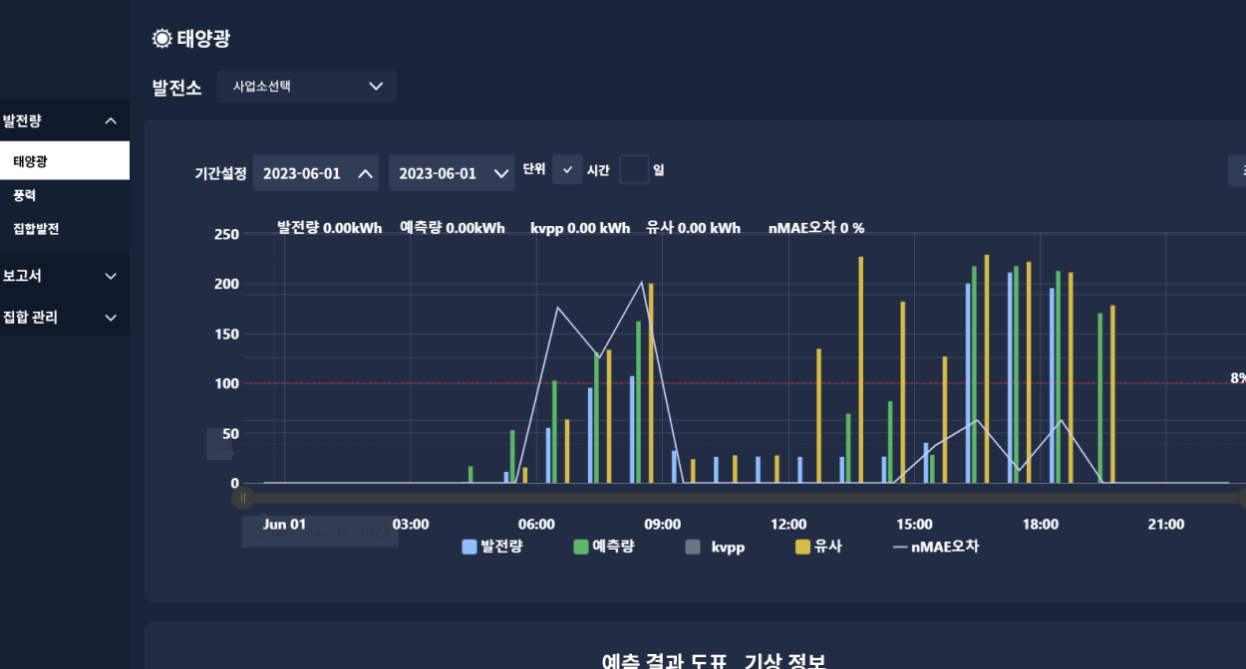Click the down chevron on end date

click(501, 173)
